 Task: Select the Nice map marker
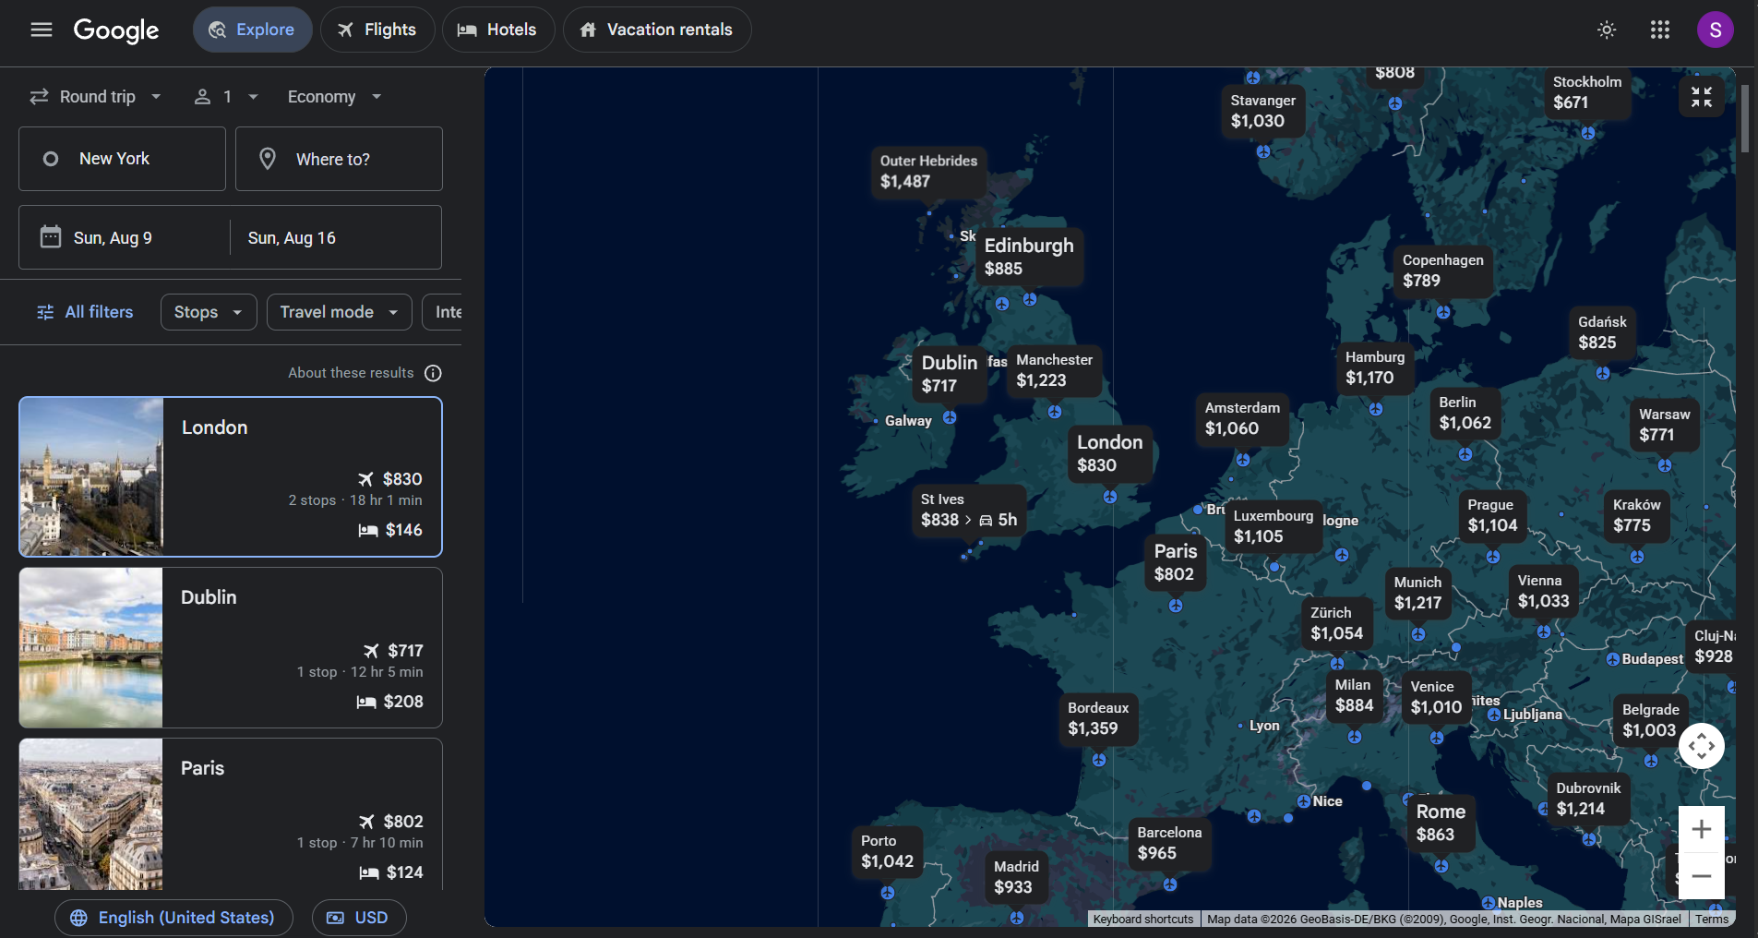(1304, 801)
